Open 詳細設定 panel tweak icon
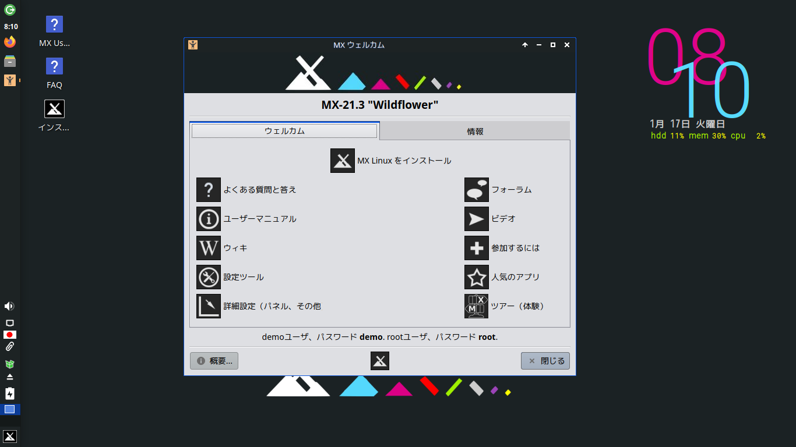Viewport: 796px width, 447px height. pos(209,306)
